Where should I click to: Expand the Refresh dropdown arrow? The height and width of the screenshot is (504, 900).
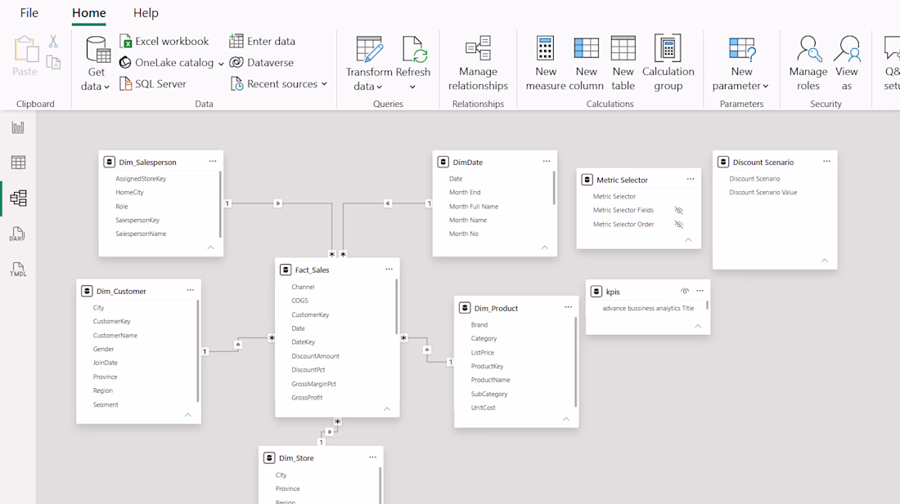pos(412,87)
